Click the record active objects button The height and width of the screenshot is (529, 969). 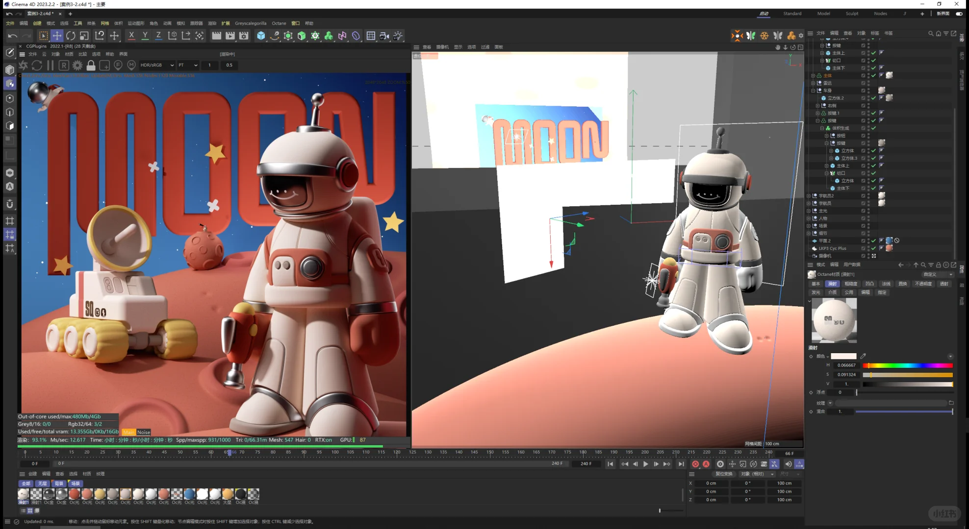pos(695,464)
